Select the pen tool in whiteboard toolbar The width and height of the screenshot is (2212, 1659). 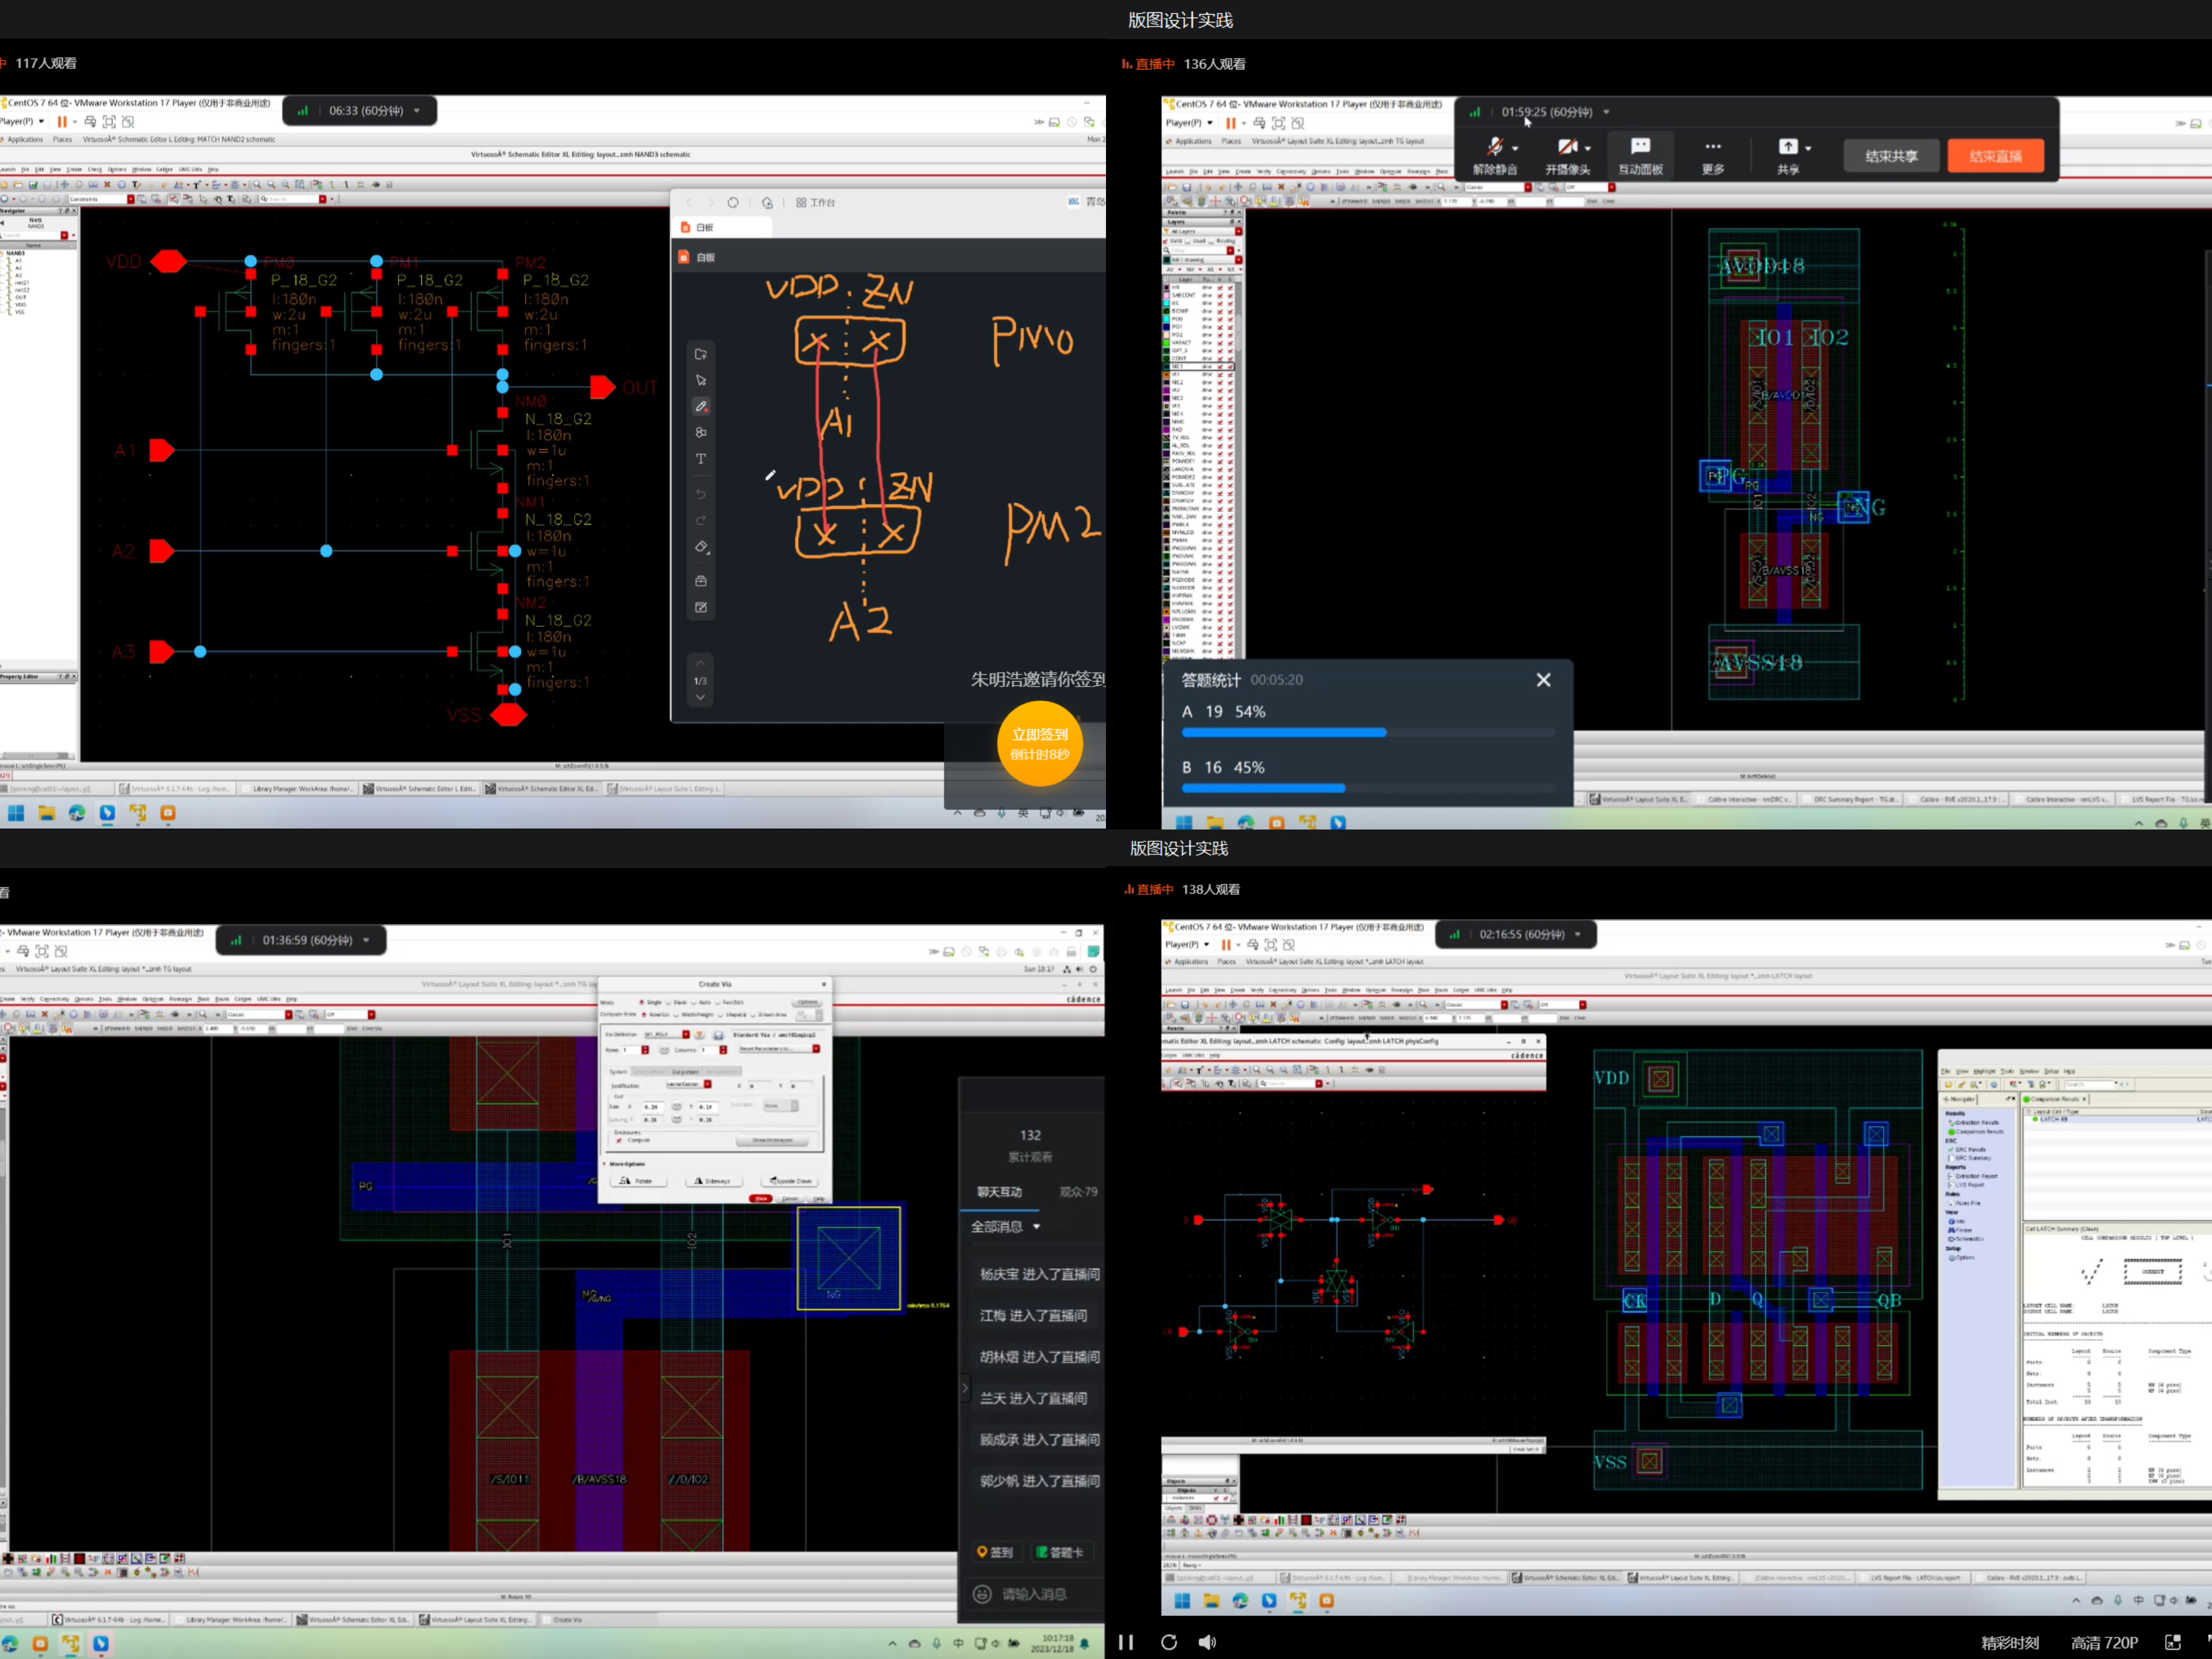point(701,406)
